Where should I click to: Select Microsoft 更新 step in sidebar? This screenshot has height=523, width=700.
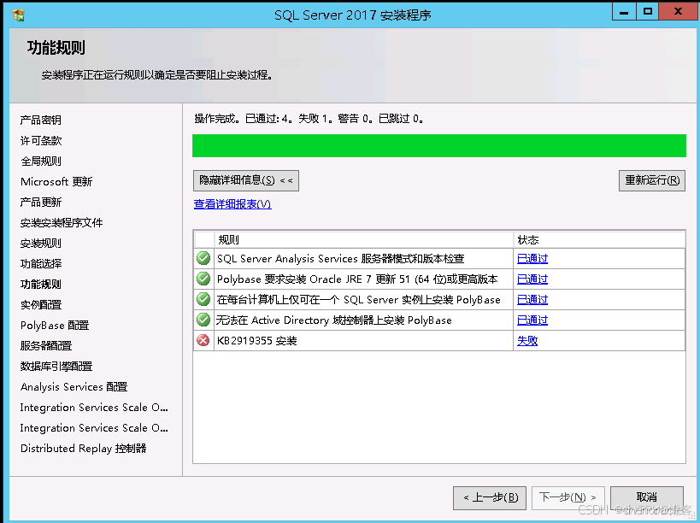pyautogui.click(x=56, y=182)
